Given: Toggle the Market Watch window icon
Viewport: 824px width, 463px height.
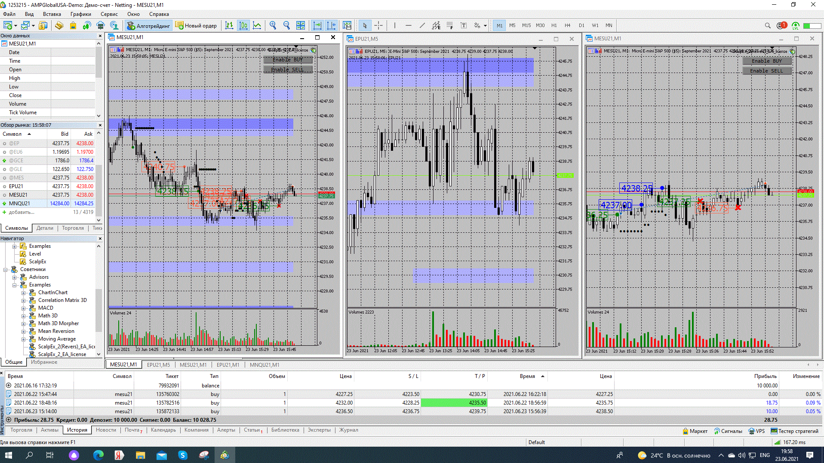Looking at the screenshot, I should (x=59, y=26).
